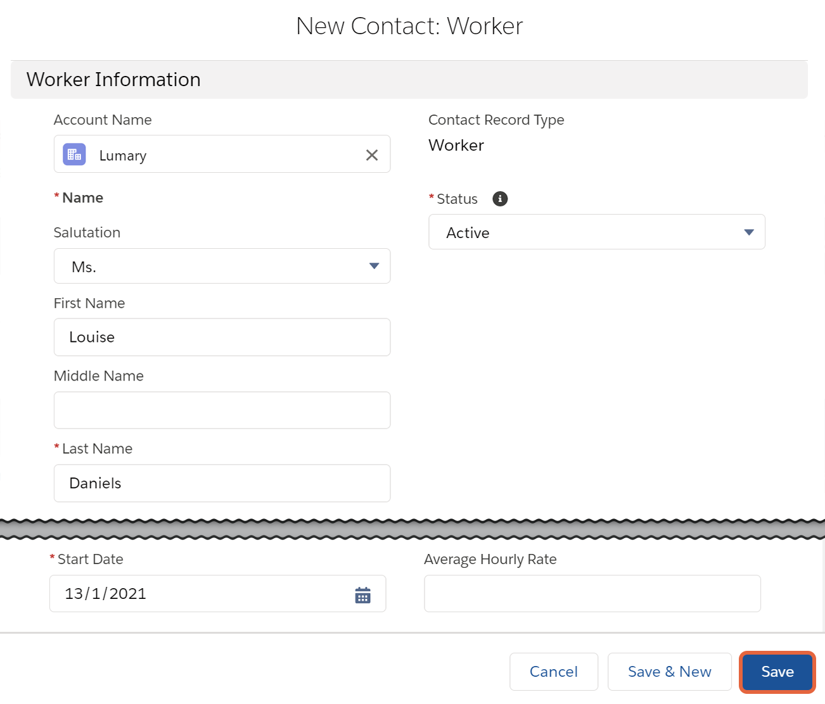This screenshot has height=704, width=825.
Task: Click the Status dropdown arrow
Action: (x=748, y=232)
